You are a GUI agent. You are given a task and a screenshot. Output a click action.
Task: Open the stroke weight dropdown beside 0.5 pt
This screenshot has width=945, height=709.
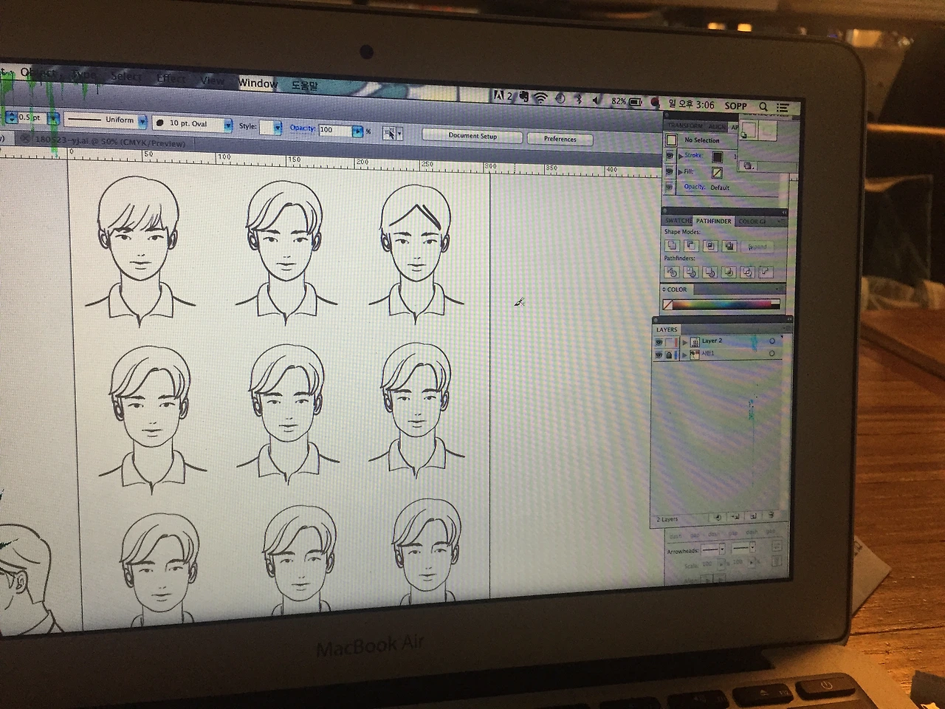point(53,118)
